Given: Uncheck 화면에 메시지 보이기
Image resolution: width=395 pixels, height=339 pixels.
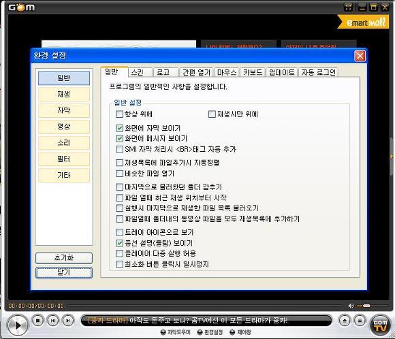Looking at the screenshot, I should [119, 138].
